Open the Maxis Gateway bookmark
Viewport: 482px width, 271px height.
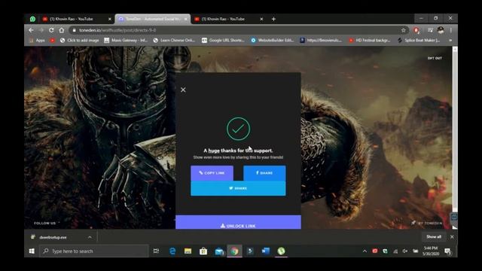(x=126, y=40)
